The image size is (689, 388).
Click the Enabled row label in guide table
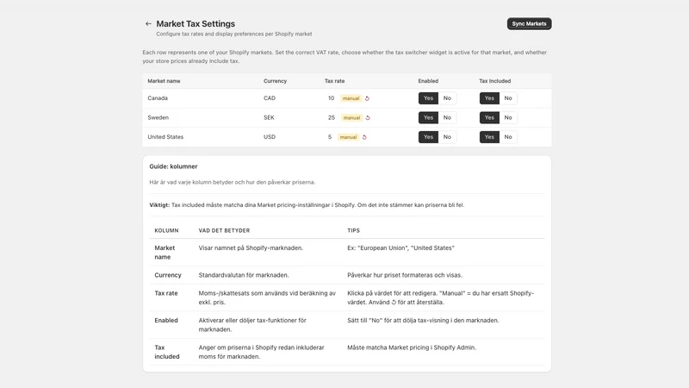coord(166,320)
